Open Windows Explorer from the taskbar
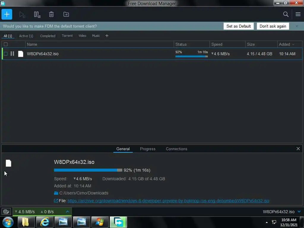304x228 pixels. (26, 222)
